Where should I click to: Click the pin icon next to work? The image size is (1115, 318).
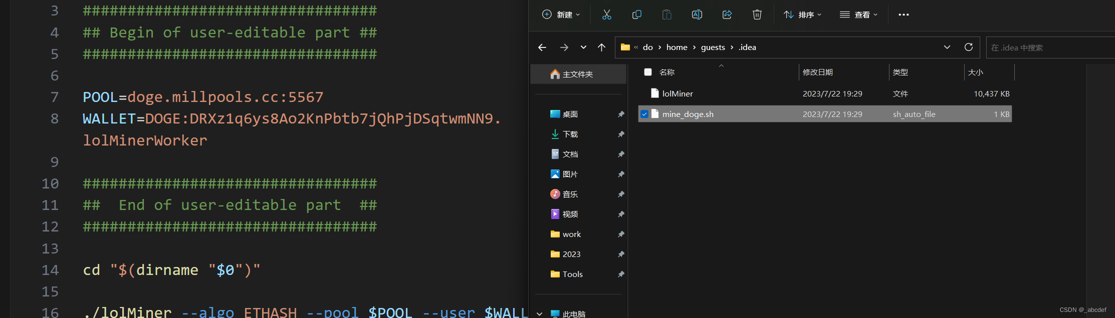[621, 234]
